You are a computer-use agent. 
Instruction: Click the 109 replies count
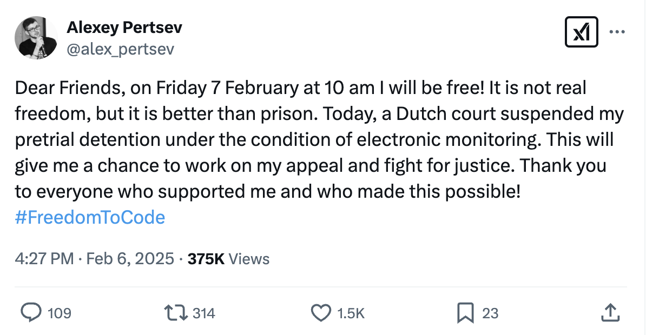coord(60,313)
